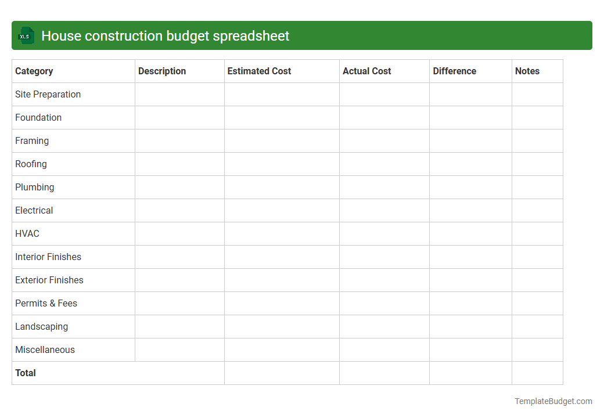Select the Site Preparation row label

point(48,94)
